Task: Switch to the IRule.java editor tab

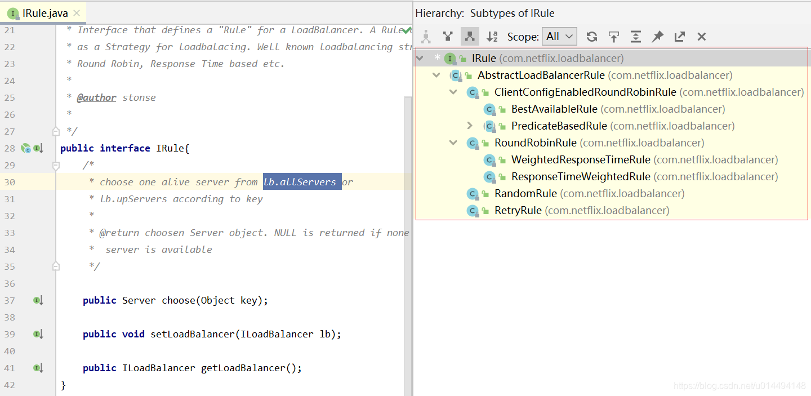Action: 44,13
